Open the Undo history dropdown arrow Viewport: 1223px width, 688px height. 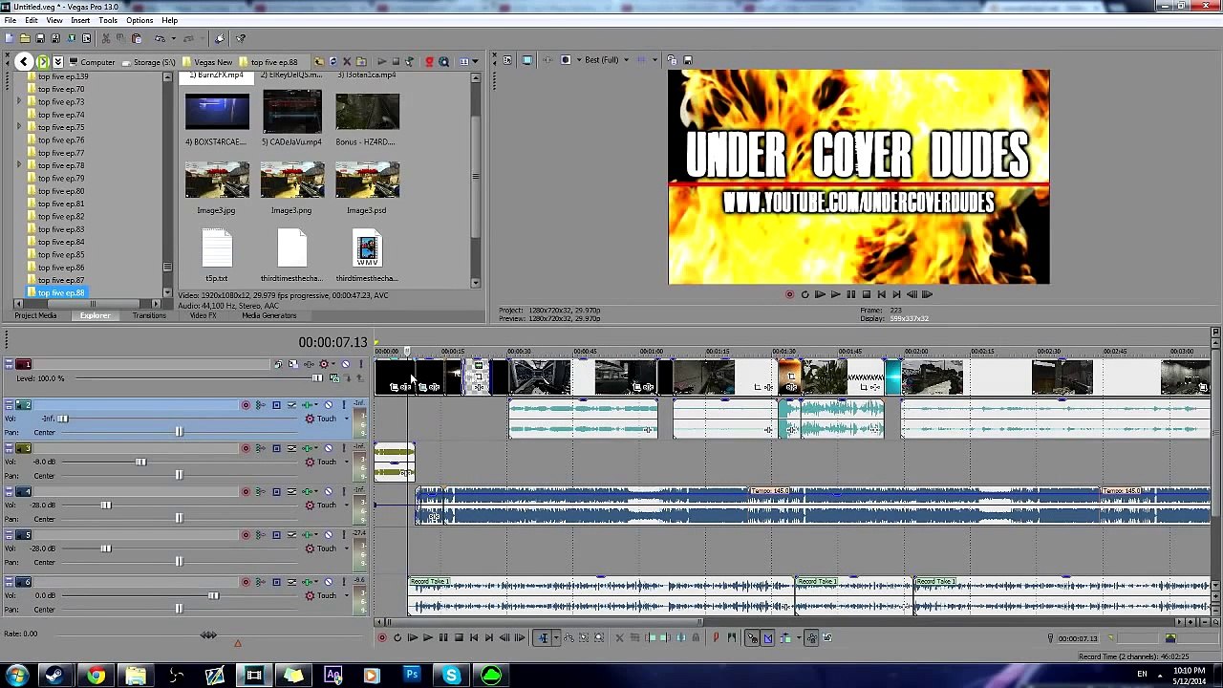coord(172,38)
